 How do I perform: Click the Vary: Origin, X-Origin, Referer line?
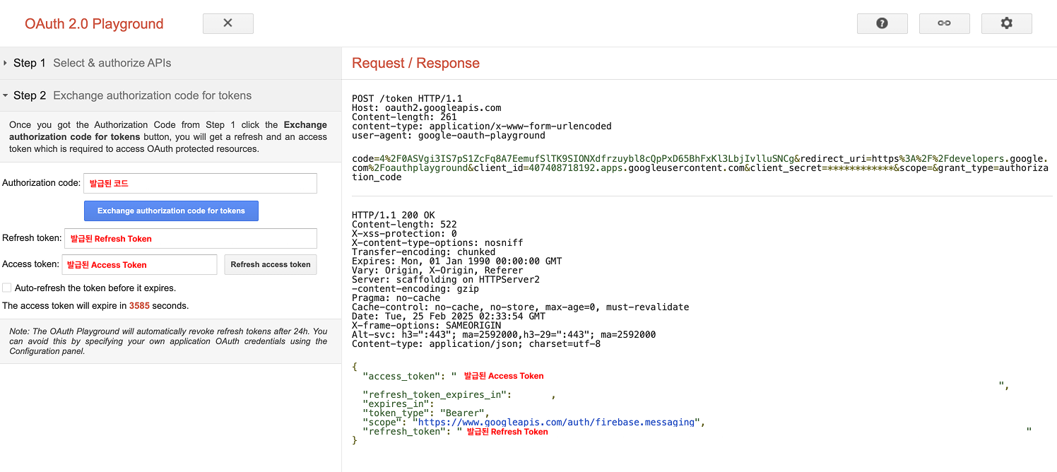[x=437, y=270]
